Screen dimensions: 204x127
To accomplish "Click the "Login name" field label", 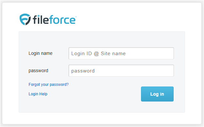I will tap(40, 53).
